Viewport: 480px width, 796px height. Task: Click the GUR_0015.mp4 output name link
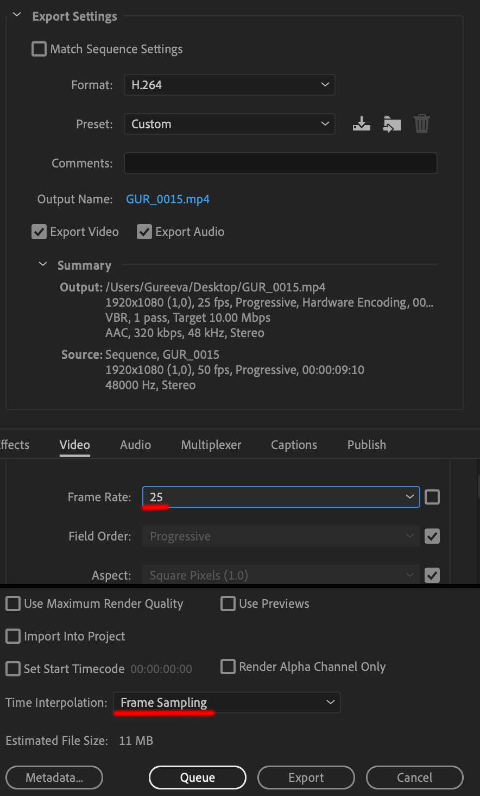168,199
